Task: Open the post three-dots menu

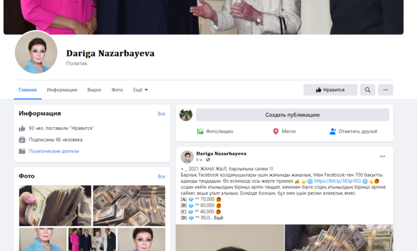Action: tap(382, 156)
